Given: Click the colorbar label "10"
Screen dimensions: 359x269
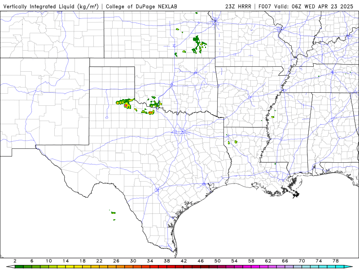Looking at the screenshot, I should click(x=49, y=261).
